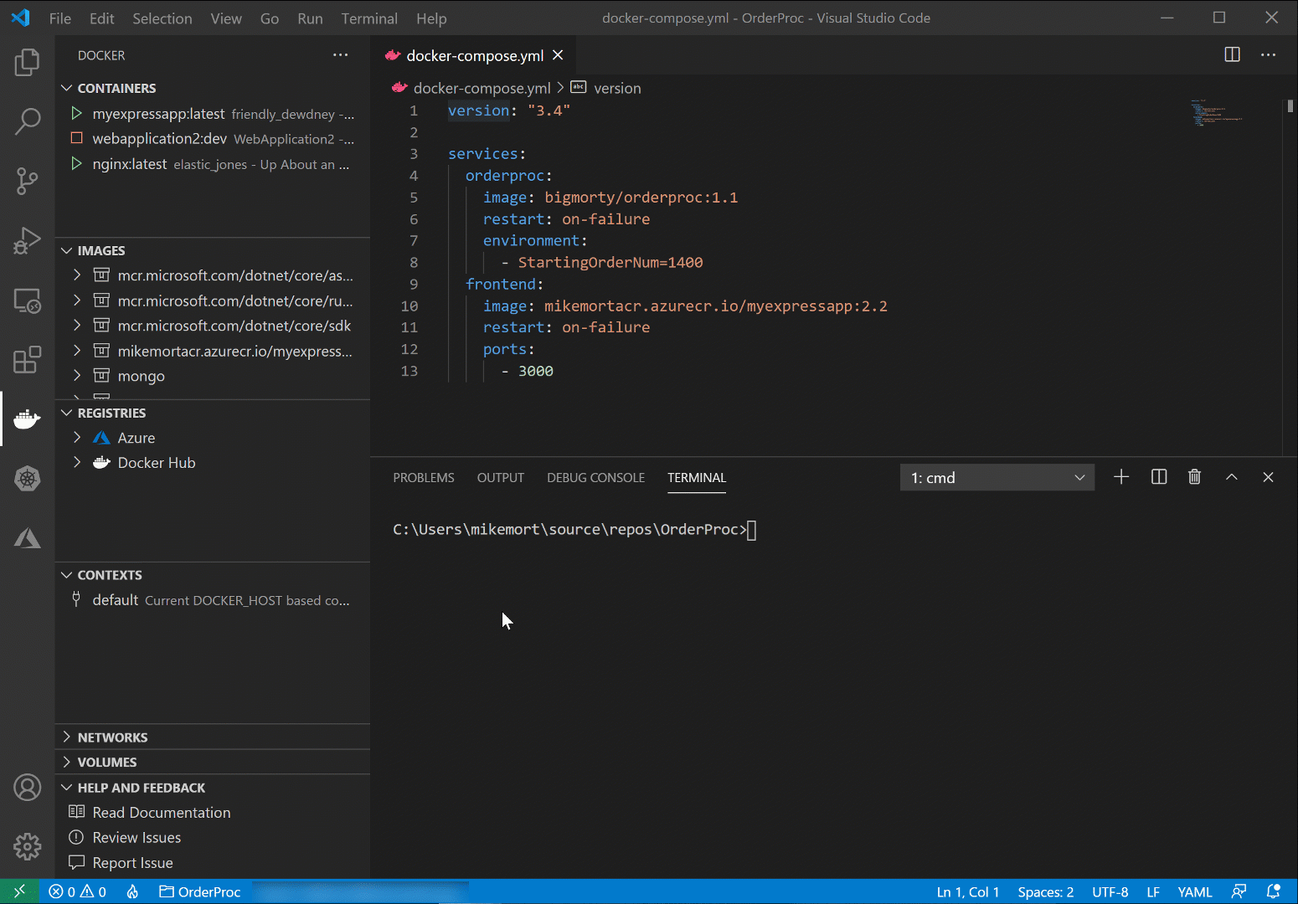This screenshot has height=904, width=1298.
Task: Split the editor using the split icon
Action: click(1231, 54)
